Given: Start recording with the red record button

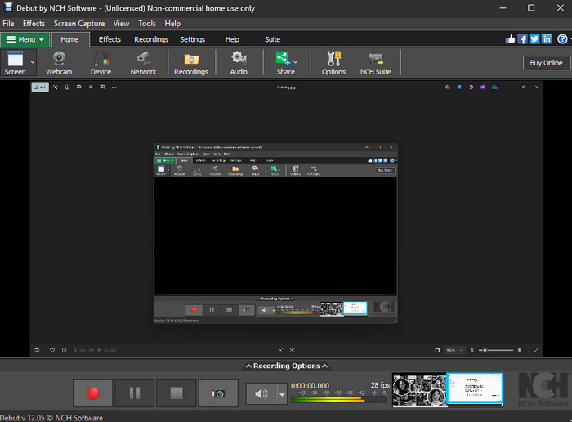Looking at the screenshot, I should point(92,393).
